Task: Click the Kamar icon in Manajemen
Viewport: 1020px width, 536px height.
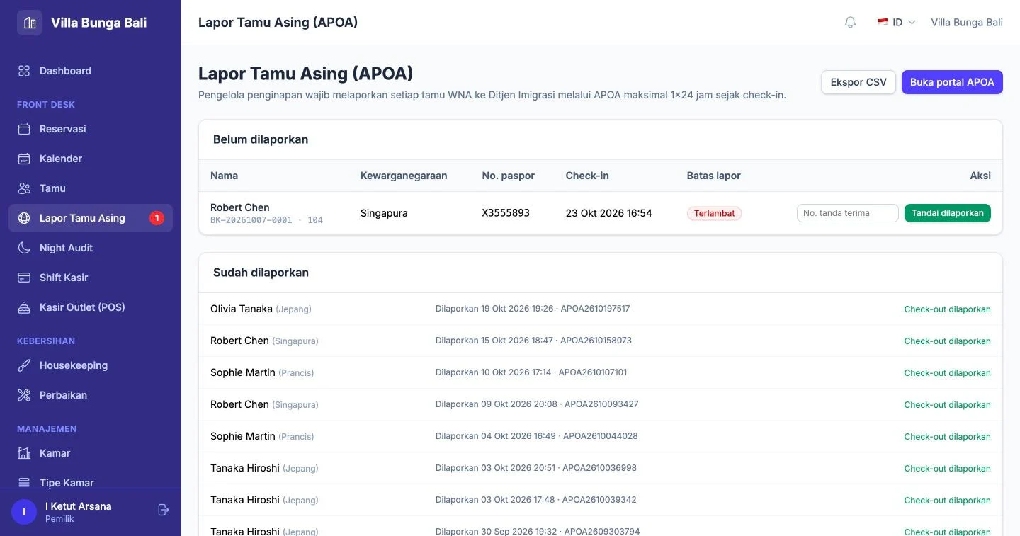Action: pyautogui.click(x=24, y=453)
